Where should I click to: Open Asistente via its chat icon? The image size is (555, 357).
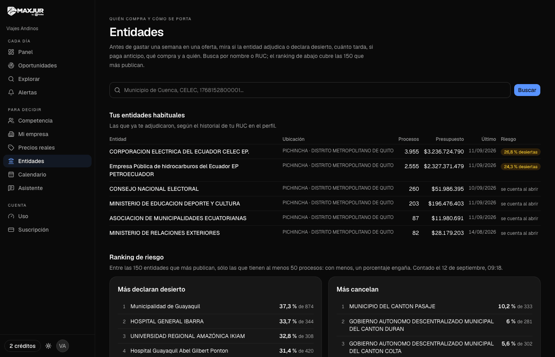11,188
